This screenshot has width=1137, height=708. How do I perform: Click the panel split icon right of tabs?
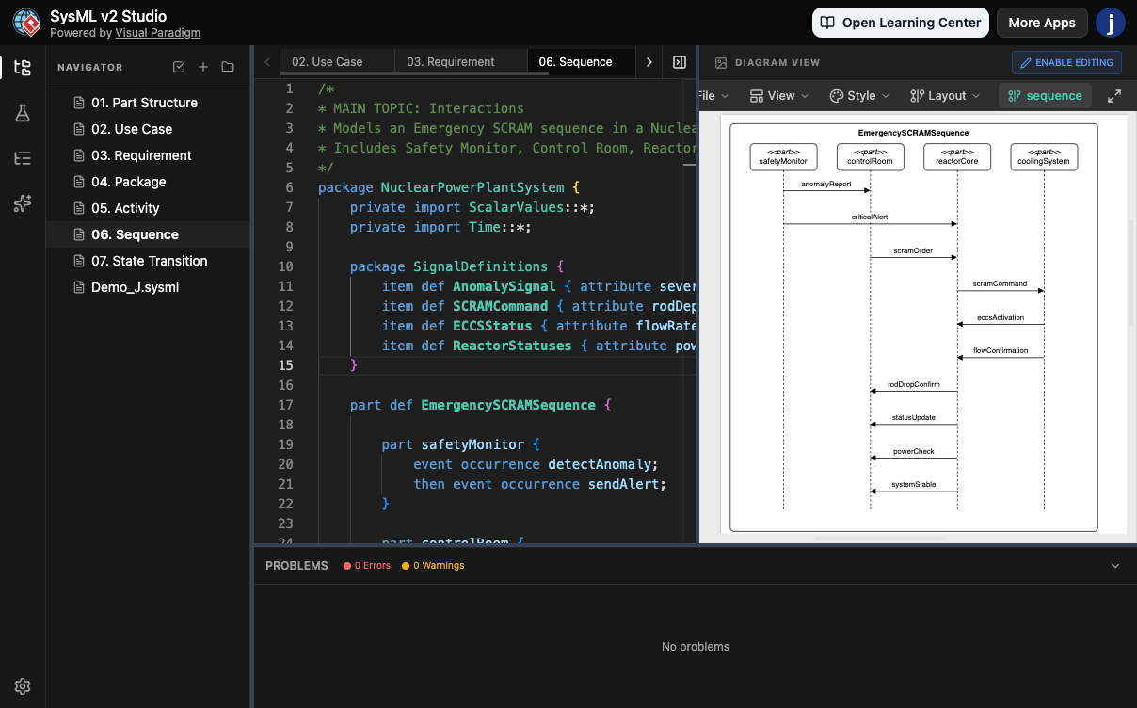(680, 61)
